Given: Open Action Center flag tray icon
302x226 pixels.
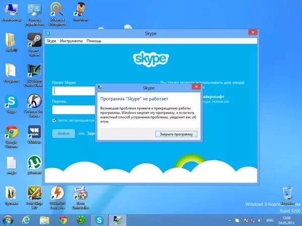Looking at the screenshot, I should point(246,220).
